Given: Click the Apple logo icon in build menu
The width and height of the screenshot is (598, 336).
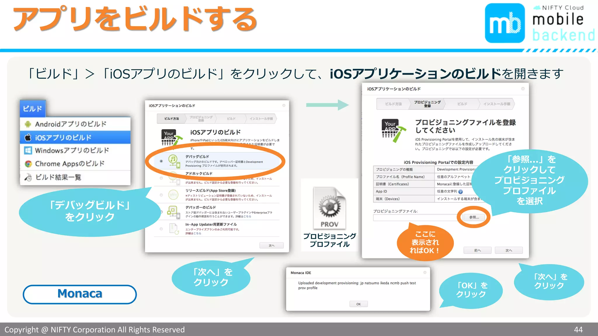Looking at the screenshot, I should click(28, 137).
